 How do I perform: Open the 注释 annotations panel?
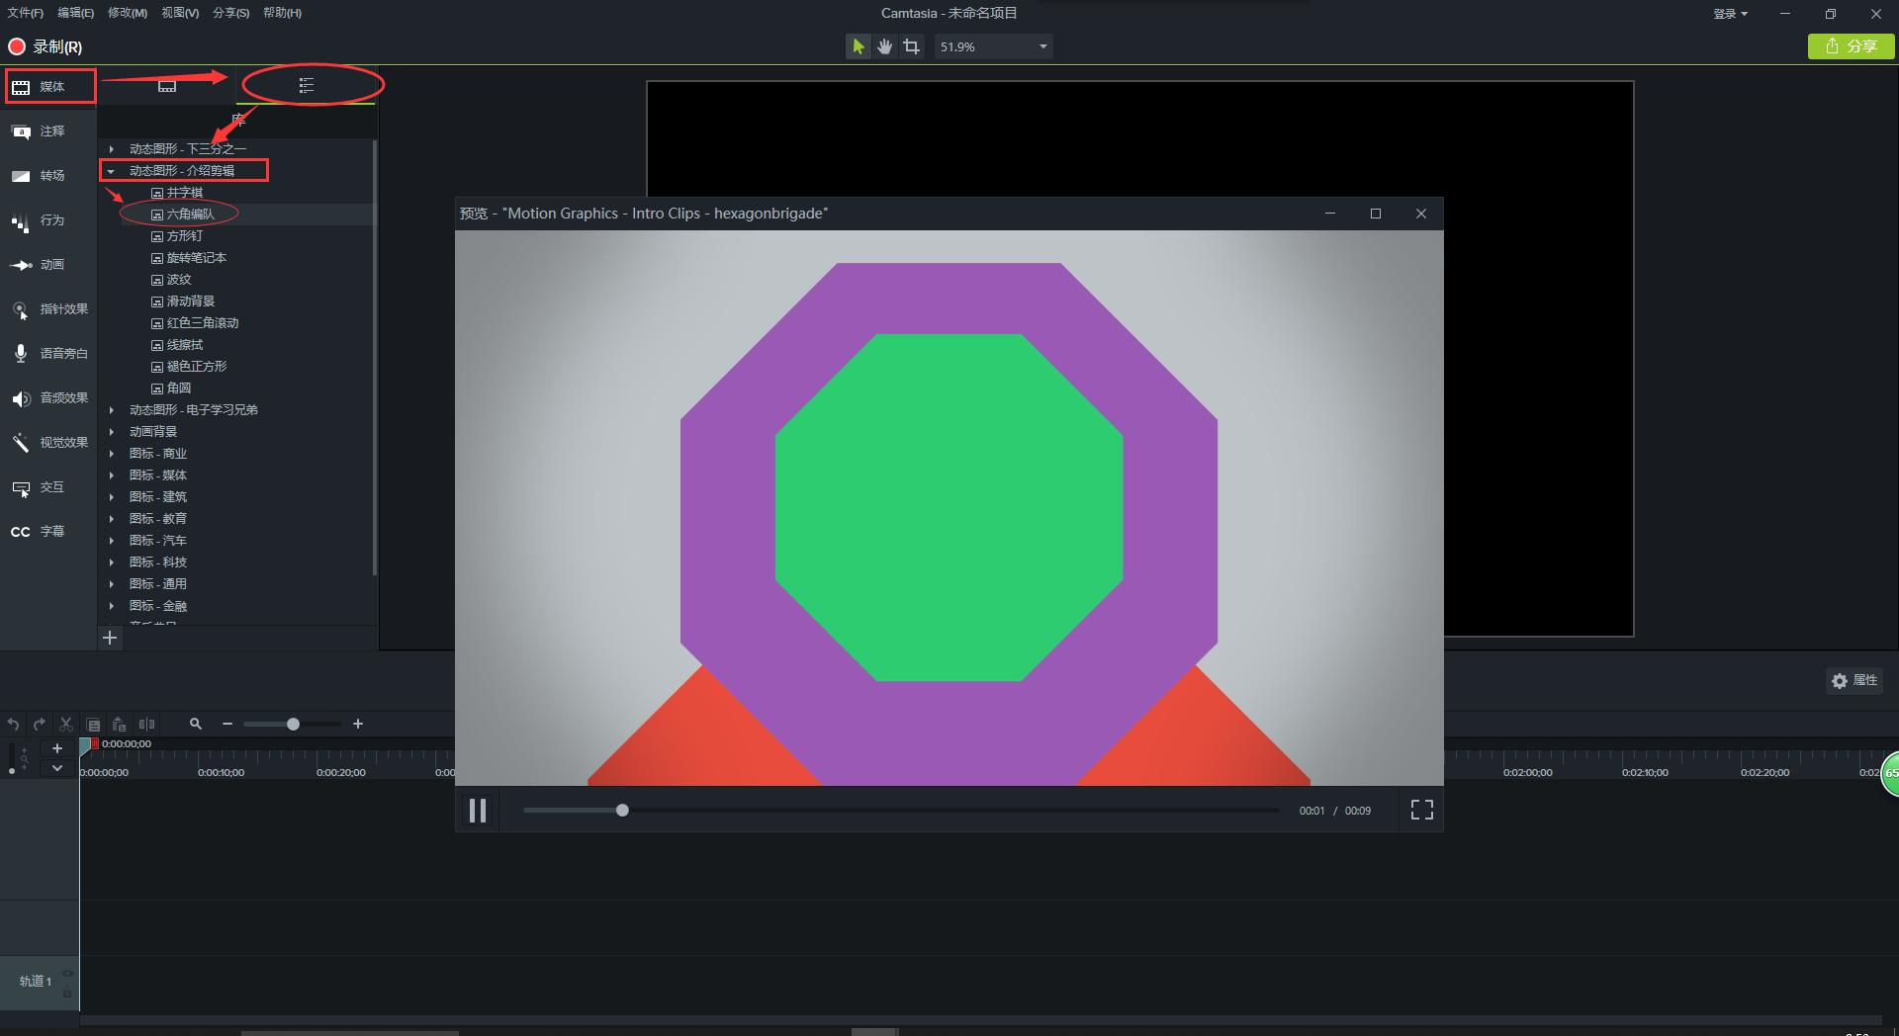click(49, 131)
